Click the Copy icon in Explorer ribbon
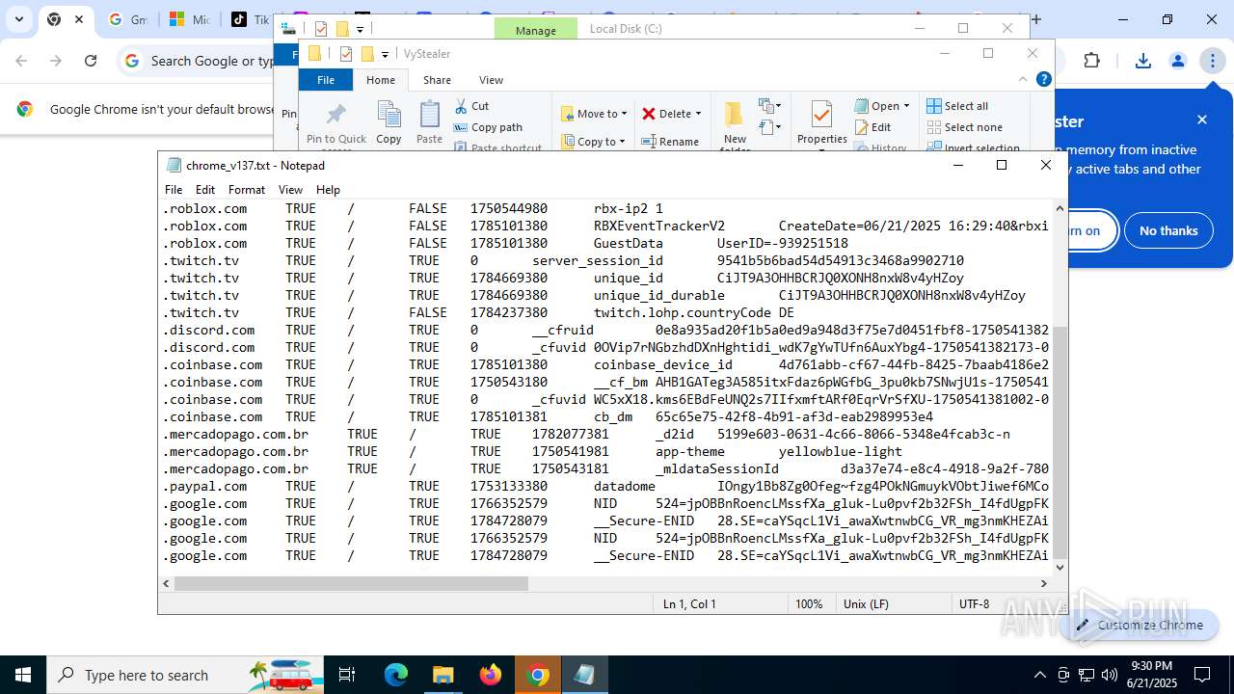 pos(389,122)
